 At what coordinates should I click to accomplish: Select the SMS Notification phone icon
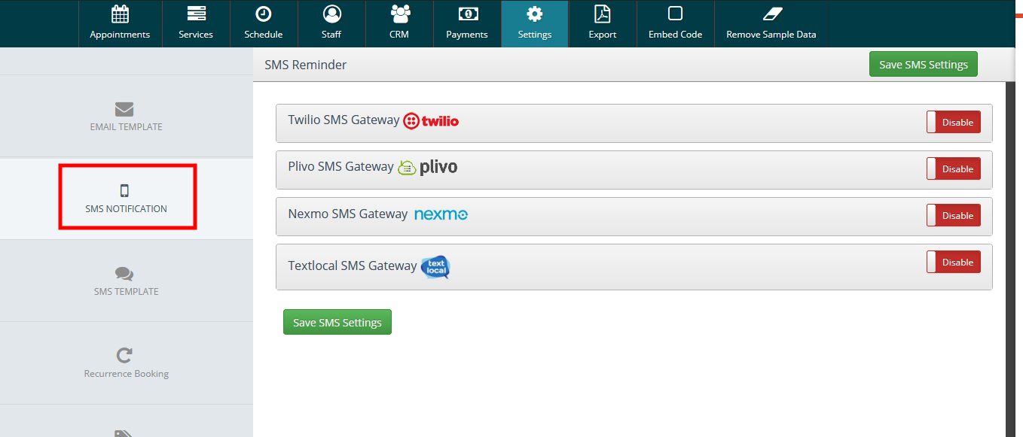[x=125, y=190]
